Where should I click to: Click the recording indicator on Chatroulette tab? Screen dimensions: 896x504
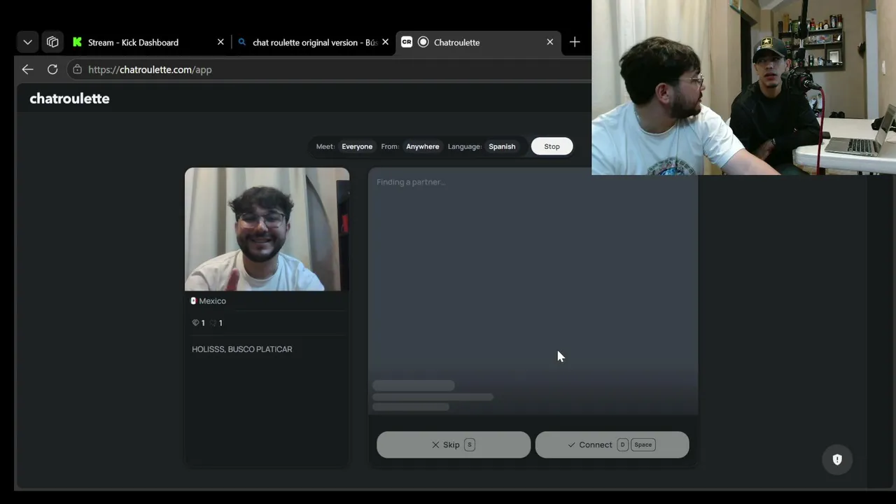[x=423, y=42]
